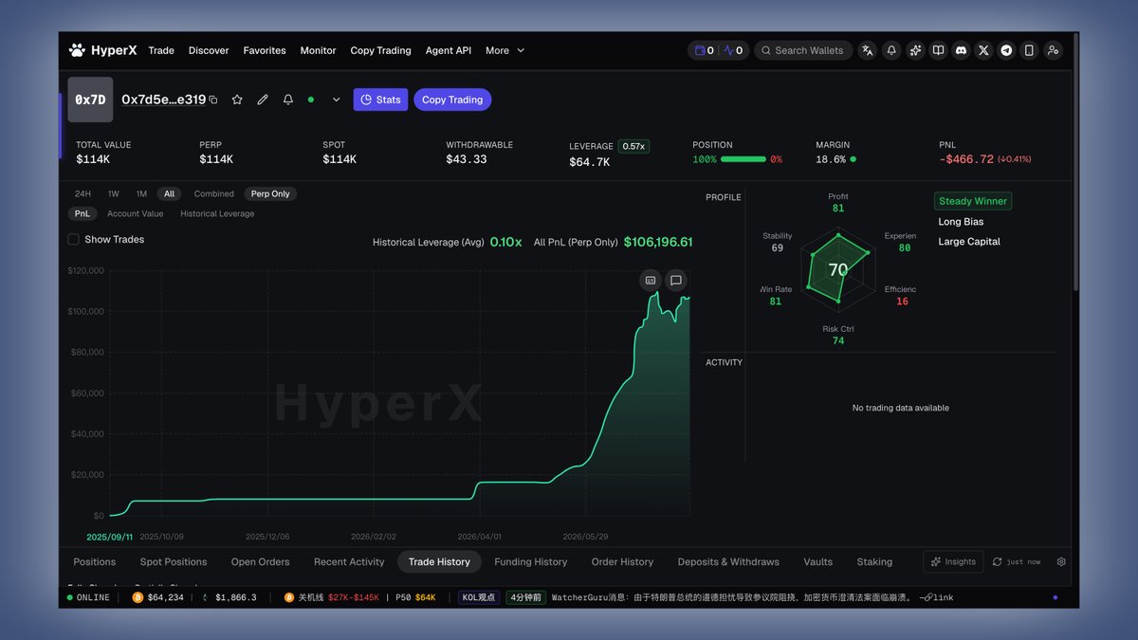This screenshot has height=640, width=1138.
Task: Select the Trade History tab
Action: [439, 561]
